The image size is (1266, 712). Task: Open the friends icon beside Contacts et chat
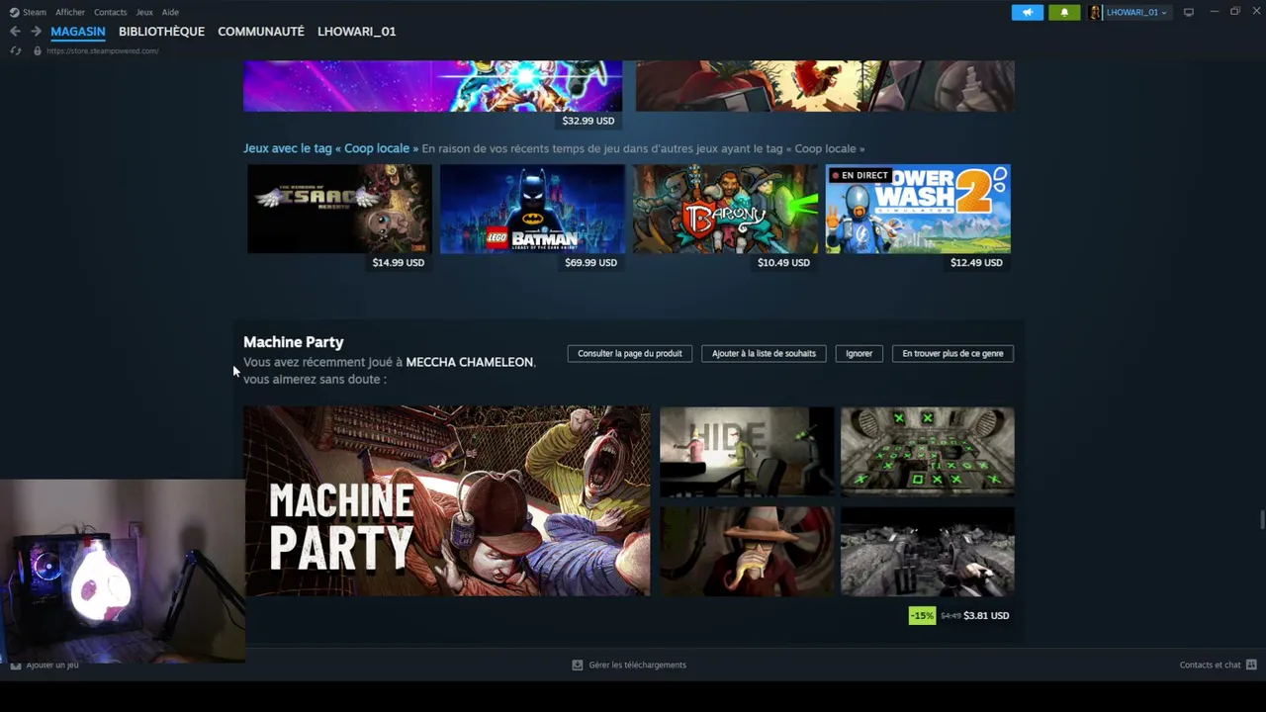1251,665
